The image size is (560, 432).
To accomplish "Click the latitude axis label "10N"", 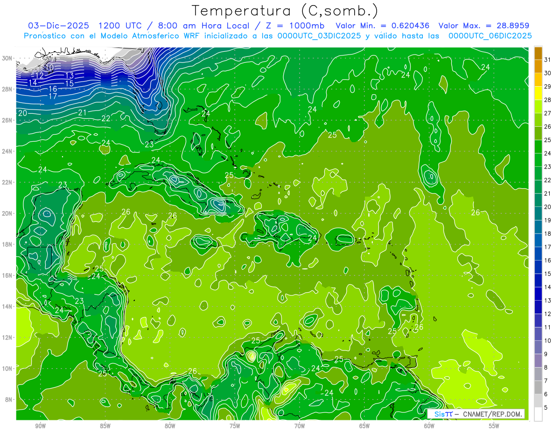I will [7, 369].
